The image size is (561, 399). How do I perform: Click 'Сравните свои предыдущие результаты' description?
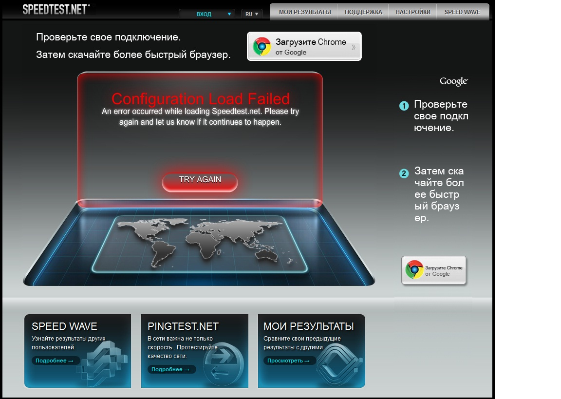click(x=302, y=343)
